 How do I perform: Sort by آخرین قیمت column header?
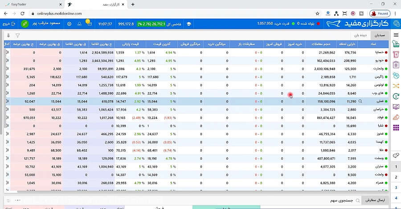pyautogui.click(x=162, y=44)
